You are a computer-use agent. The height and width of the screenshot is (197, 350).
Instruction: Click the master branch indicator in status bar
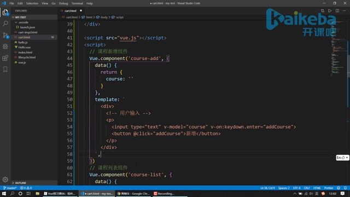pos(10,188)
